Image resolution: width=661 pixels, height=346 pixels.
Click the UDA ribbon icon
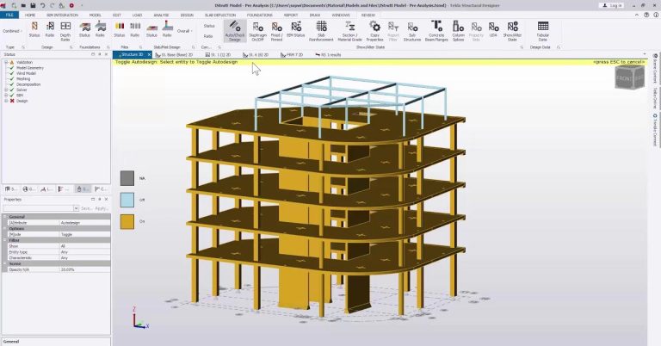493,29
